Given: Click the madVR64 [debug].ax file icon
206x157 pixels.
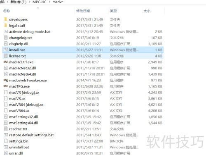Looking at the screenshot, I should pyautogui.click(x=6, y=104).
